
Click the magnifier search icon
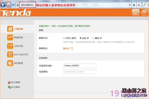[x=145, y=5]
